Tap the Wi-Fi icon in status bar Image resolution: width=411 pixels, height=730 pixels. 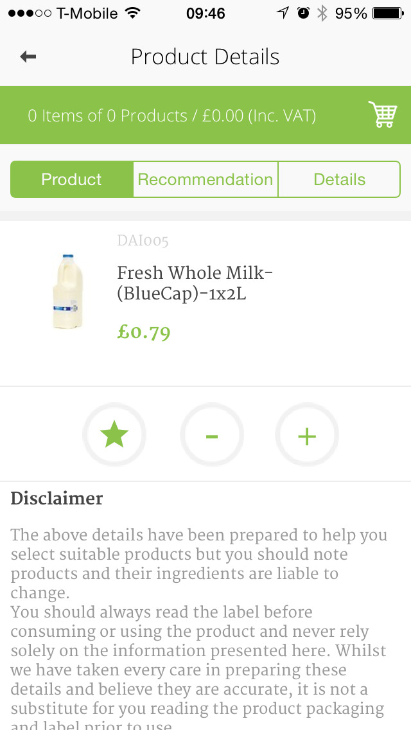(x=133, y=13)
